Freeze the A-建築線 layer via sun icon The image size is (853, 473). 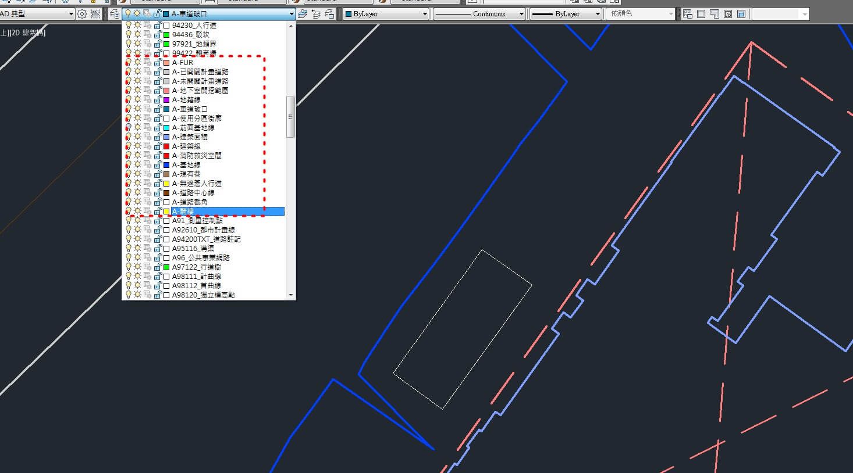(138, 146)
